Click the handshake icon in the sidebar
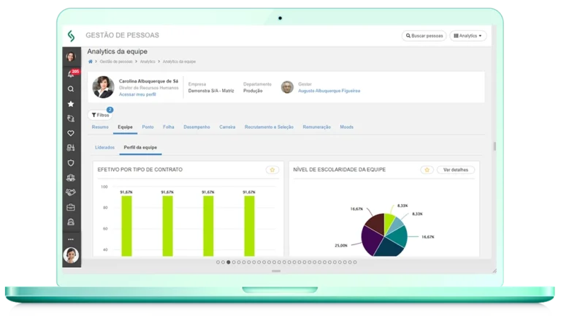 click(71, 192)
